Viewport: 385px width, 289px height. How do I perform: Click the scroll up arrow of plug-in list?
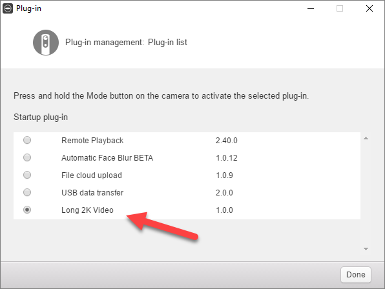(x=366, y=138)
